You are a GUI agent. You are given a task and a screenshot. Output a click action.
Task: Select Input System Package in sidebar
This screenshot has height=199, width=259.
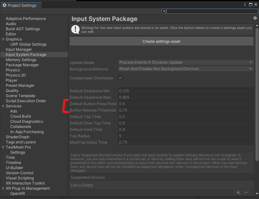[x=26, y=55]
